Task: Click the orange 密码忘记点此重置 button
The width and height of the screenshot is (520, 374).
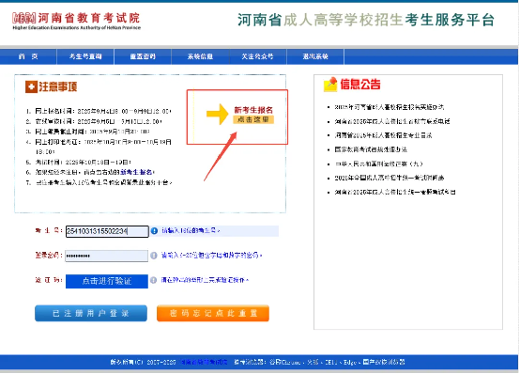Action: (213, 313)
